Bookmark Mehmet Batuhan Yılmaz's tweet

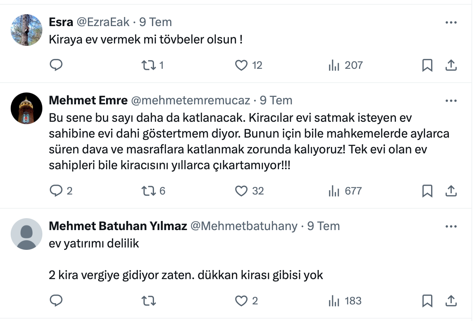pos(427,301)
